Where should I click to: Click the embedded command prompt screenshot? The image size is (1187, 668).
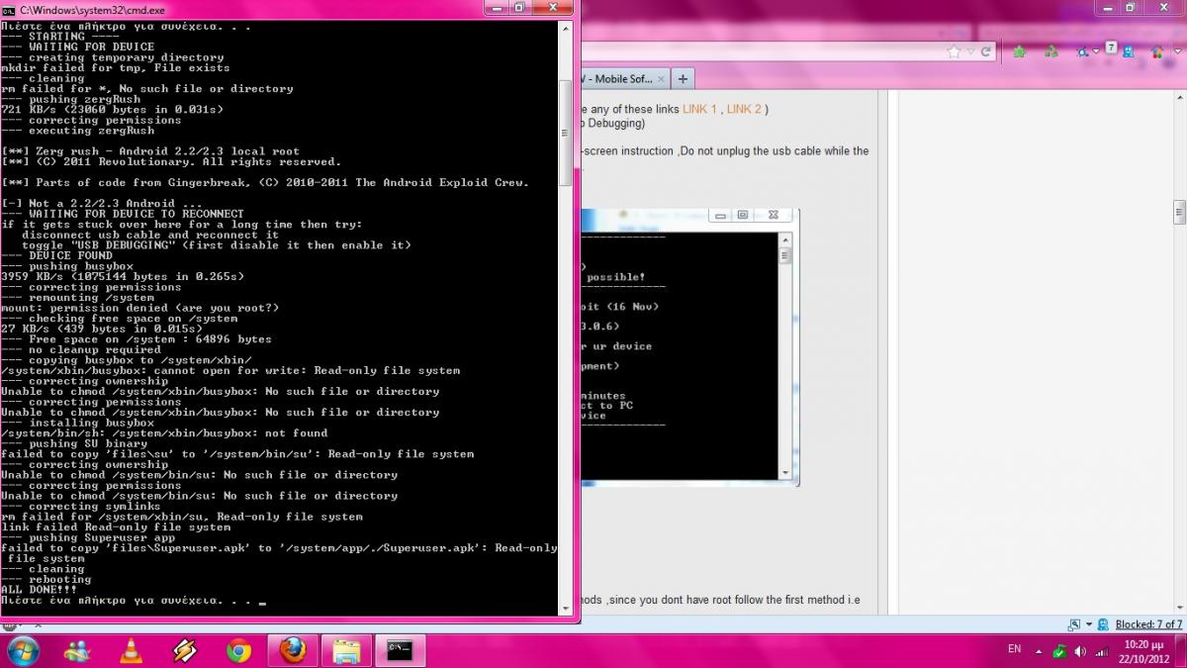click(688, 346)
